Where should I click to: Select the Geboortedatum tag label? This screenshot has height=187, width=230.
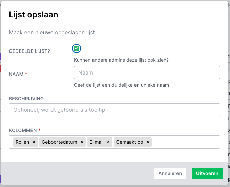click(59, 142)
